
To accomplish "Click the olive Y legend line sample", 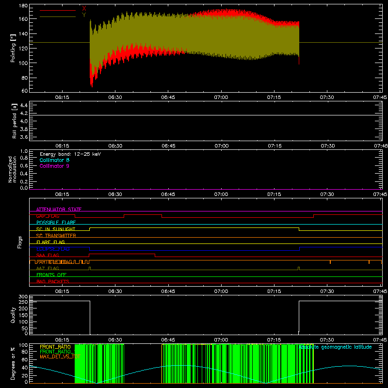I will (x=57, y=17).
